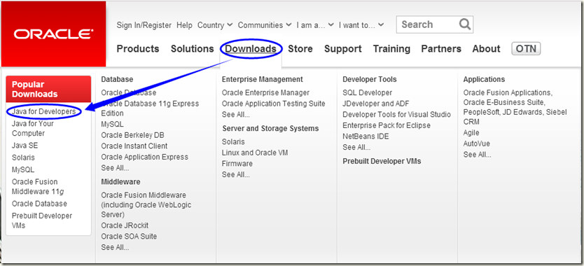Click the OTN button

click(x=526, y=49)
